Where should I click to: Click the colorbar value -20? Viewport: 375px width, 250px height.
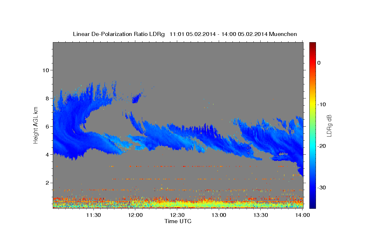[x=322, y=146]
